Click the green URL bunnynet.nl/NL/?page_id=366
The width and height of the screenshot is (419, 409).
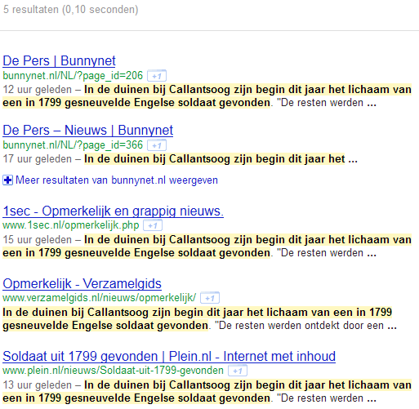(73, 145)
